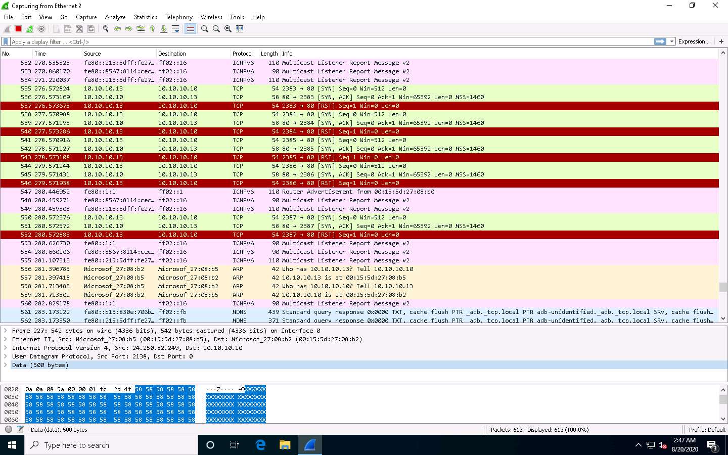Toggle packet list colorization
Screen dimensions: 728x455
pos(190,29)
